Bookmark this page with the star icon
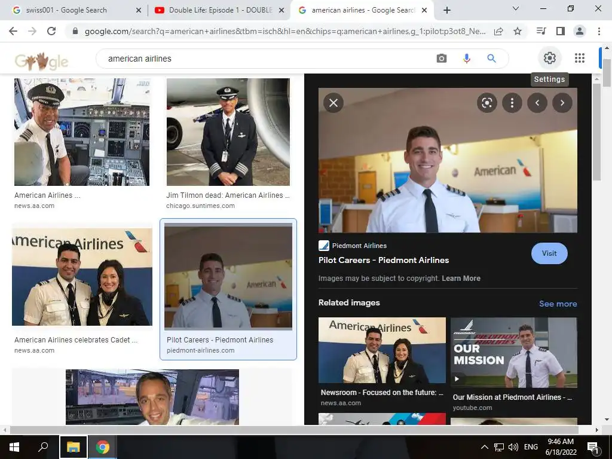This screenshot has width=612, height=459. (x=518, y=31)
